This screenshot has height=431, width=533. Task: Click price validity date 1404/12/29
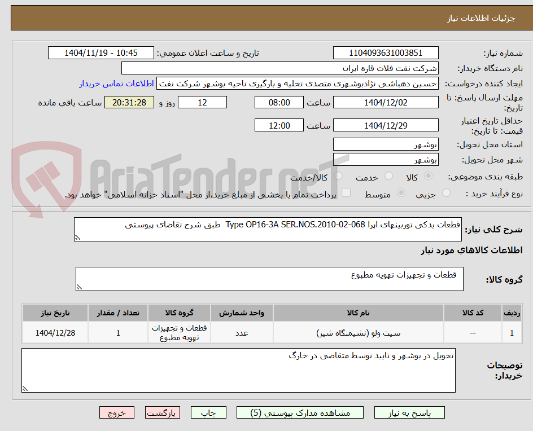[x=386, y=125]
